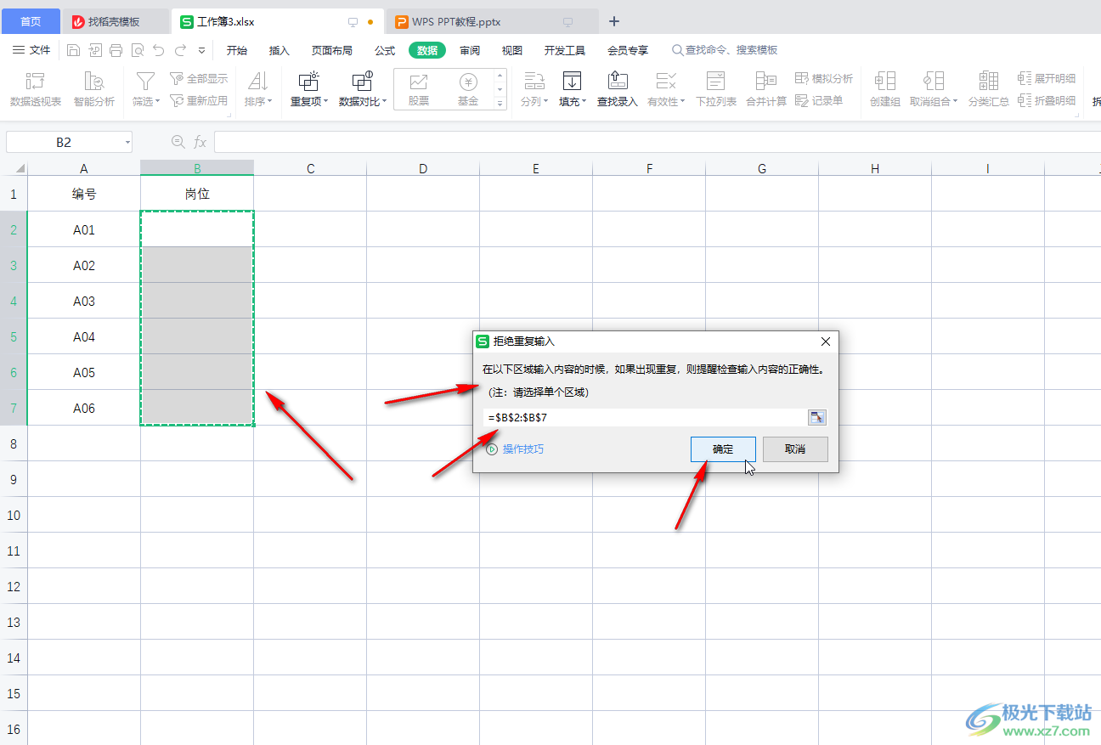The width and height of the screenshot is (1101, 745).
Task: Click the 查找录入 icon
Action: point(618,90)
